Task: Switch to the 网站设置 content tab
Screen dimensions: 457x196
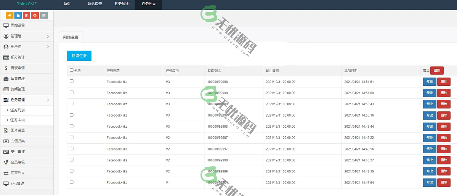Action: [71, 38]
